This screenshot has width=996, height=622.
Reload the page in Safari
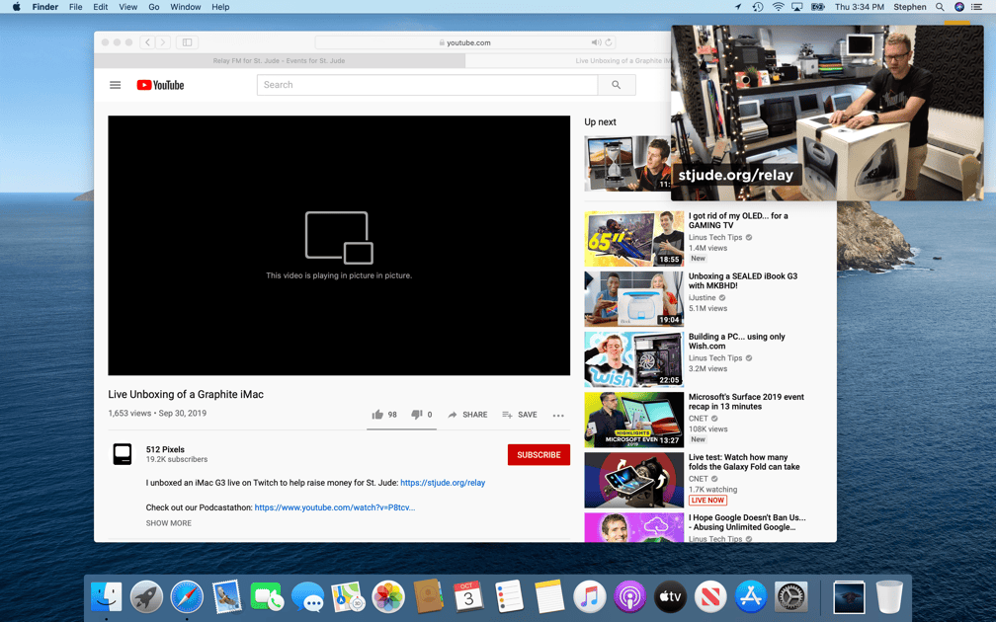click(609, 42)
